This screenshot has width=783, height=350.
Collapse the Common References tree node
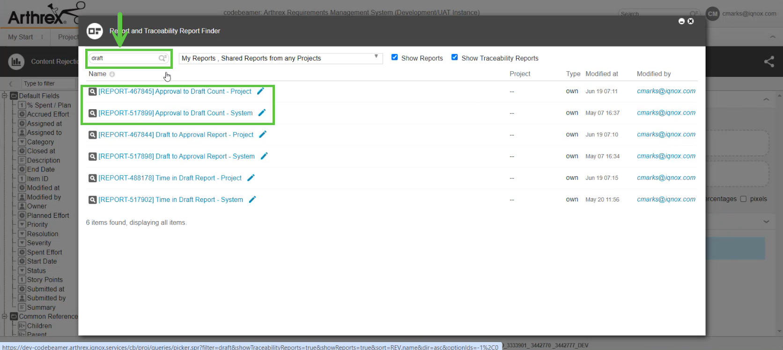(x=4, y=316)
